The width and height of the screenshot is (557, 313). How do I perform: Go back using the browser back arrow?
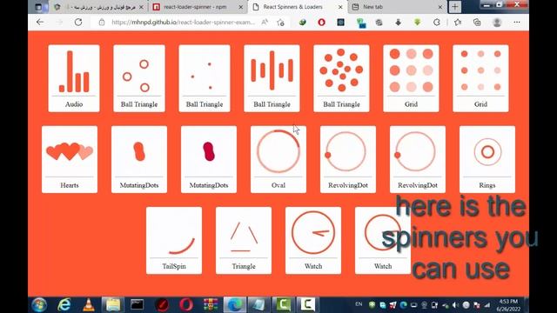pos(40,22)
